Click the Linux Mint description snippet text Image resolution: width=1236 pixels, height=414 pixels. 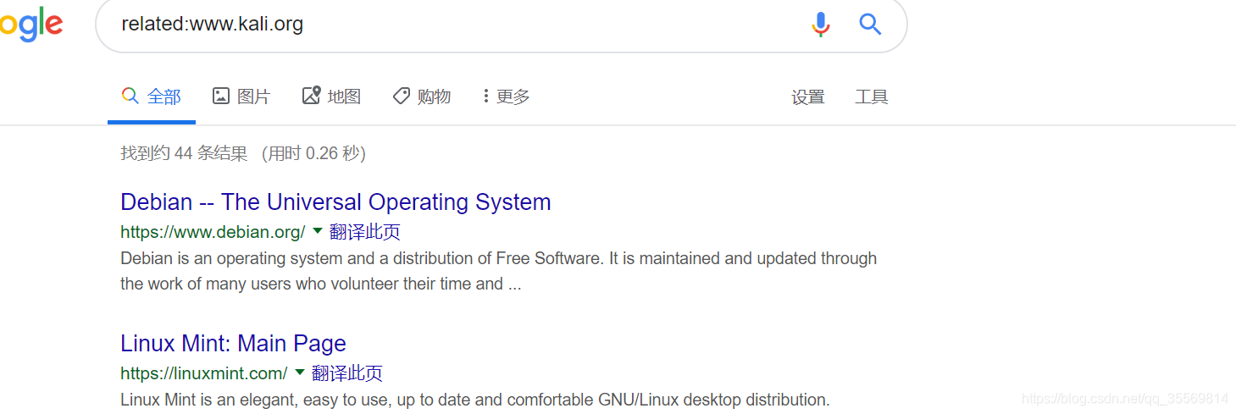coord(475,400)
